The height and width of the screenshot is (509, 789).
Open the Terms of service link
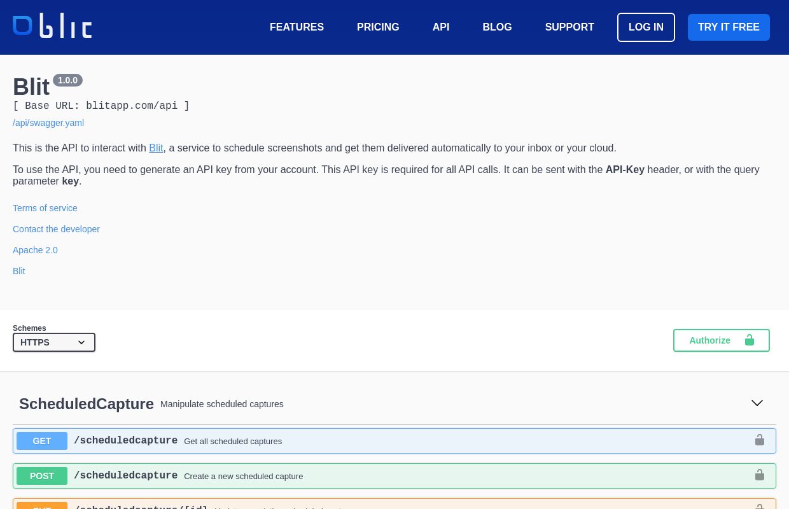(x=45, y=208)
